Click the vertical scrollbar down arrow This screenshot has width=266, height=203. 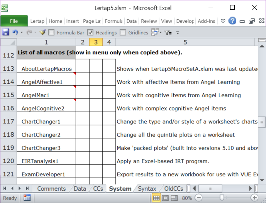click(262, 180)
